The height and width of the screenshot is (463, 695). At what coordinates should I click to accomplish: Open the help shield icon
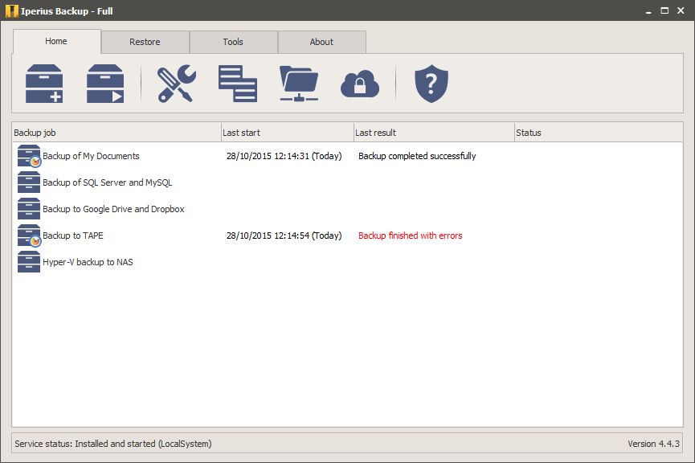(431, 84)
